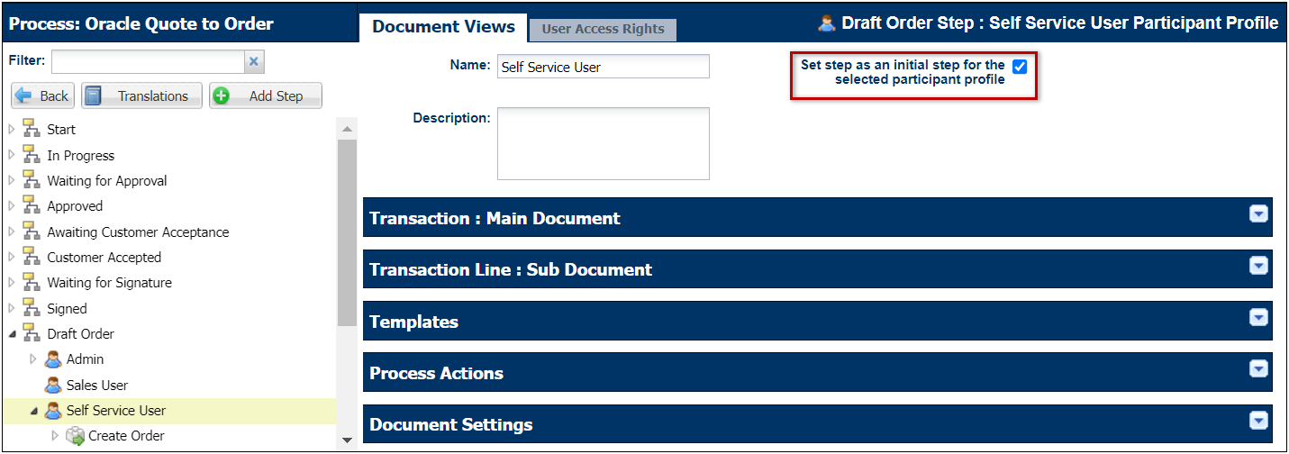Click the Sales User profile icon

[53, 385]
